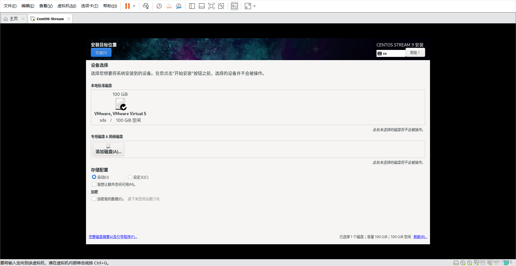516x266 pixels.
Task: Select the 自定义(C) storage radio button
Action: [x=130, y=177]
